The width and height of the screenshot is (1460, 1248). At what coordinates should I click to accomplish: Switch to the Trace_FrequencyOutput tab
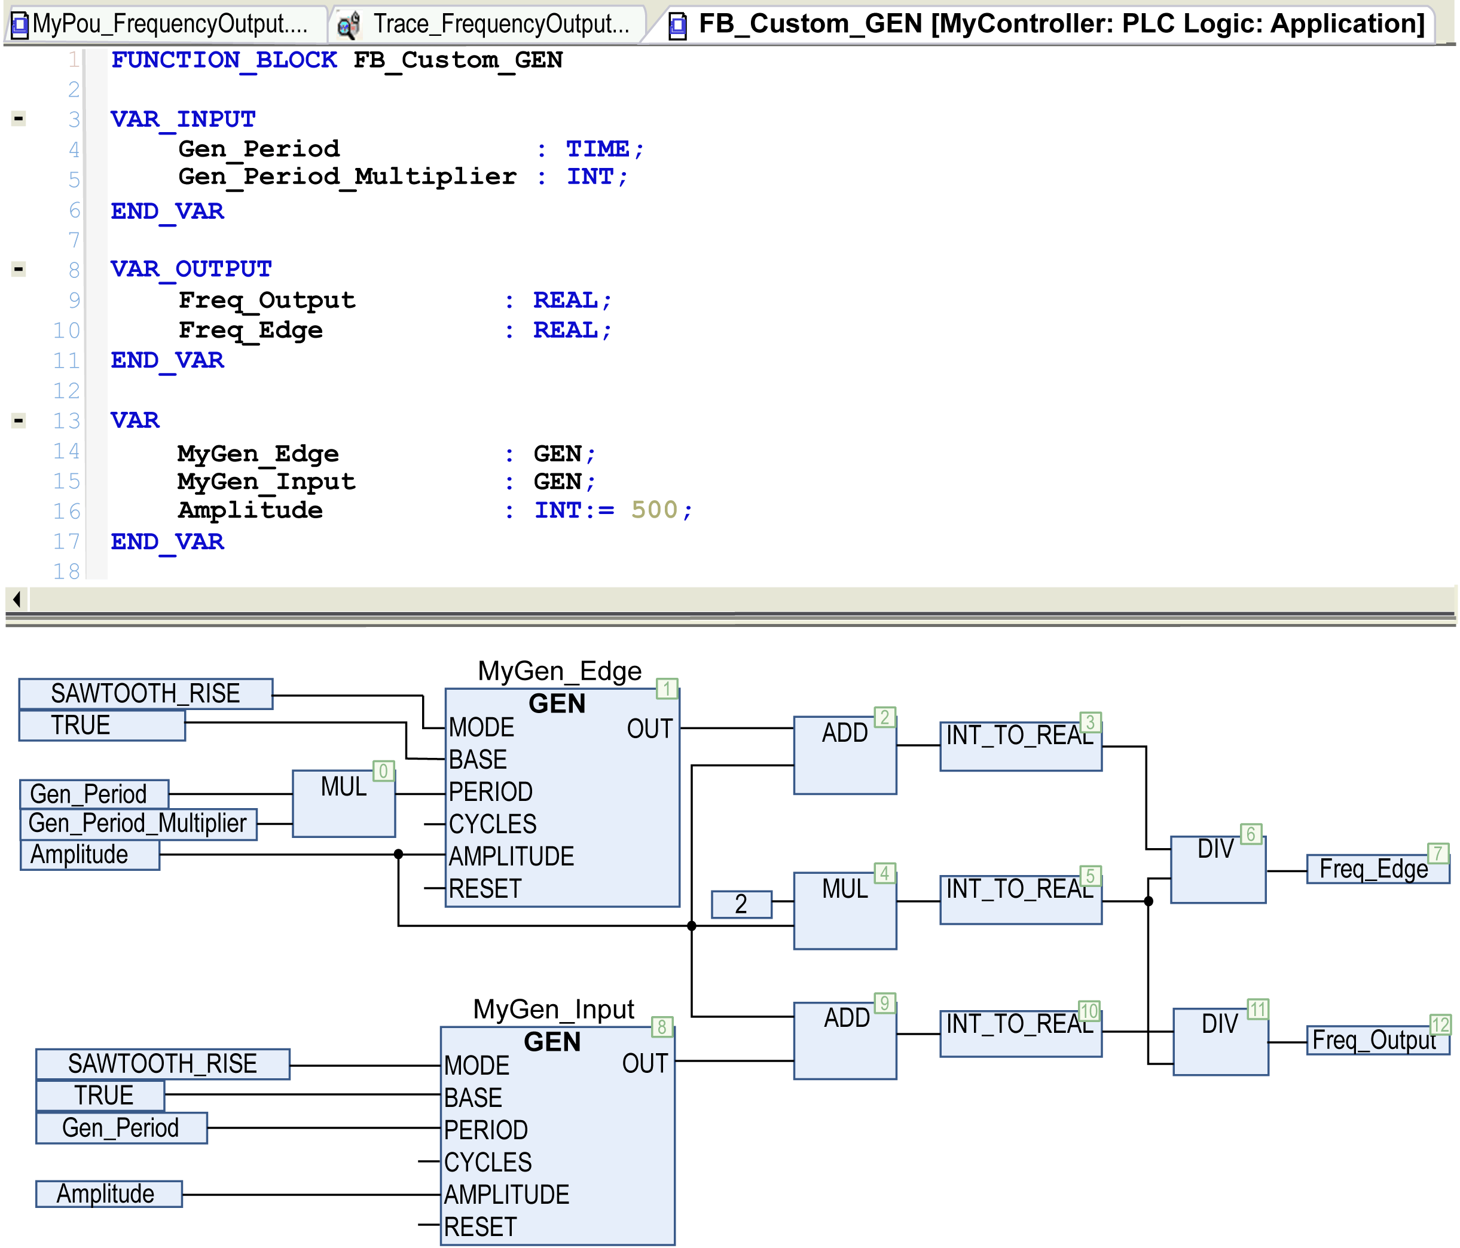tap(500, 25)
